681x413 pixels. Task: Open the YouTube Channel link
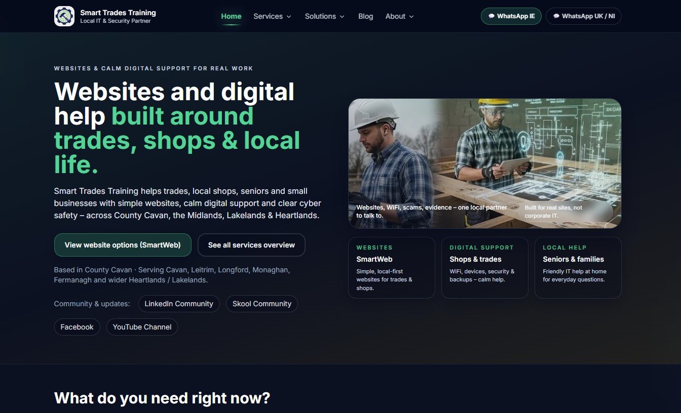click(142, 327)
